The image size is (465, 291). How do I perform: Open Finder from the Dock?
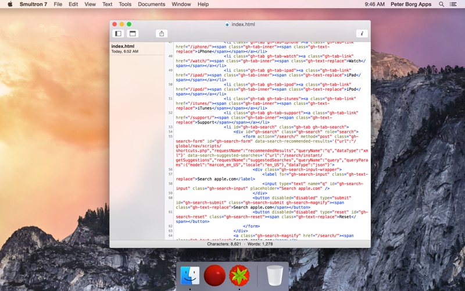pyautogui.click(x=190, y=275)
